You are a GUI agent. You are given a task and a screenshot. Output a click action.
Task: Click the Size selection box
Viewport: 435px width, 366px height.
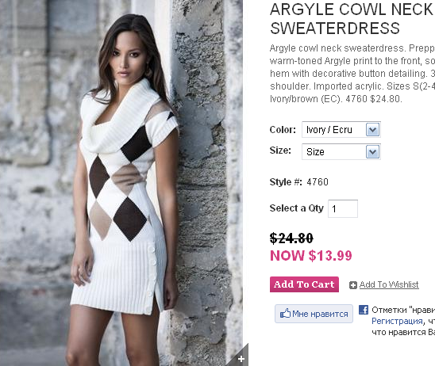tap(341, 152)
